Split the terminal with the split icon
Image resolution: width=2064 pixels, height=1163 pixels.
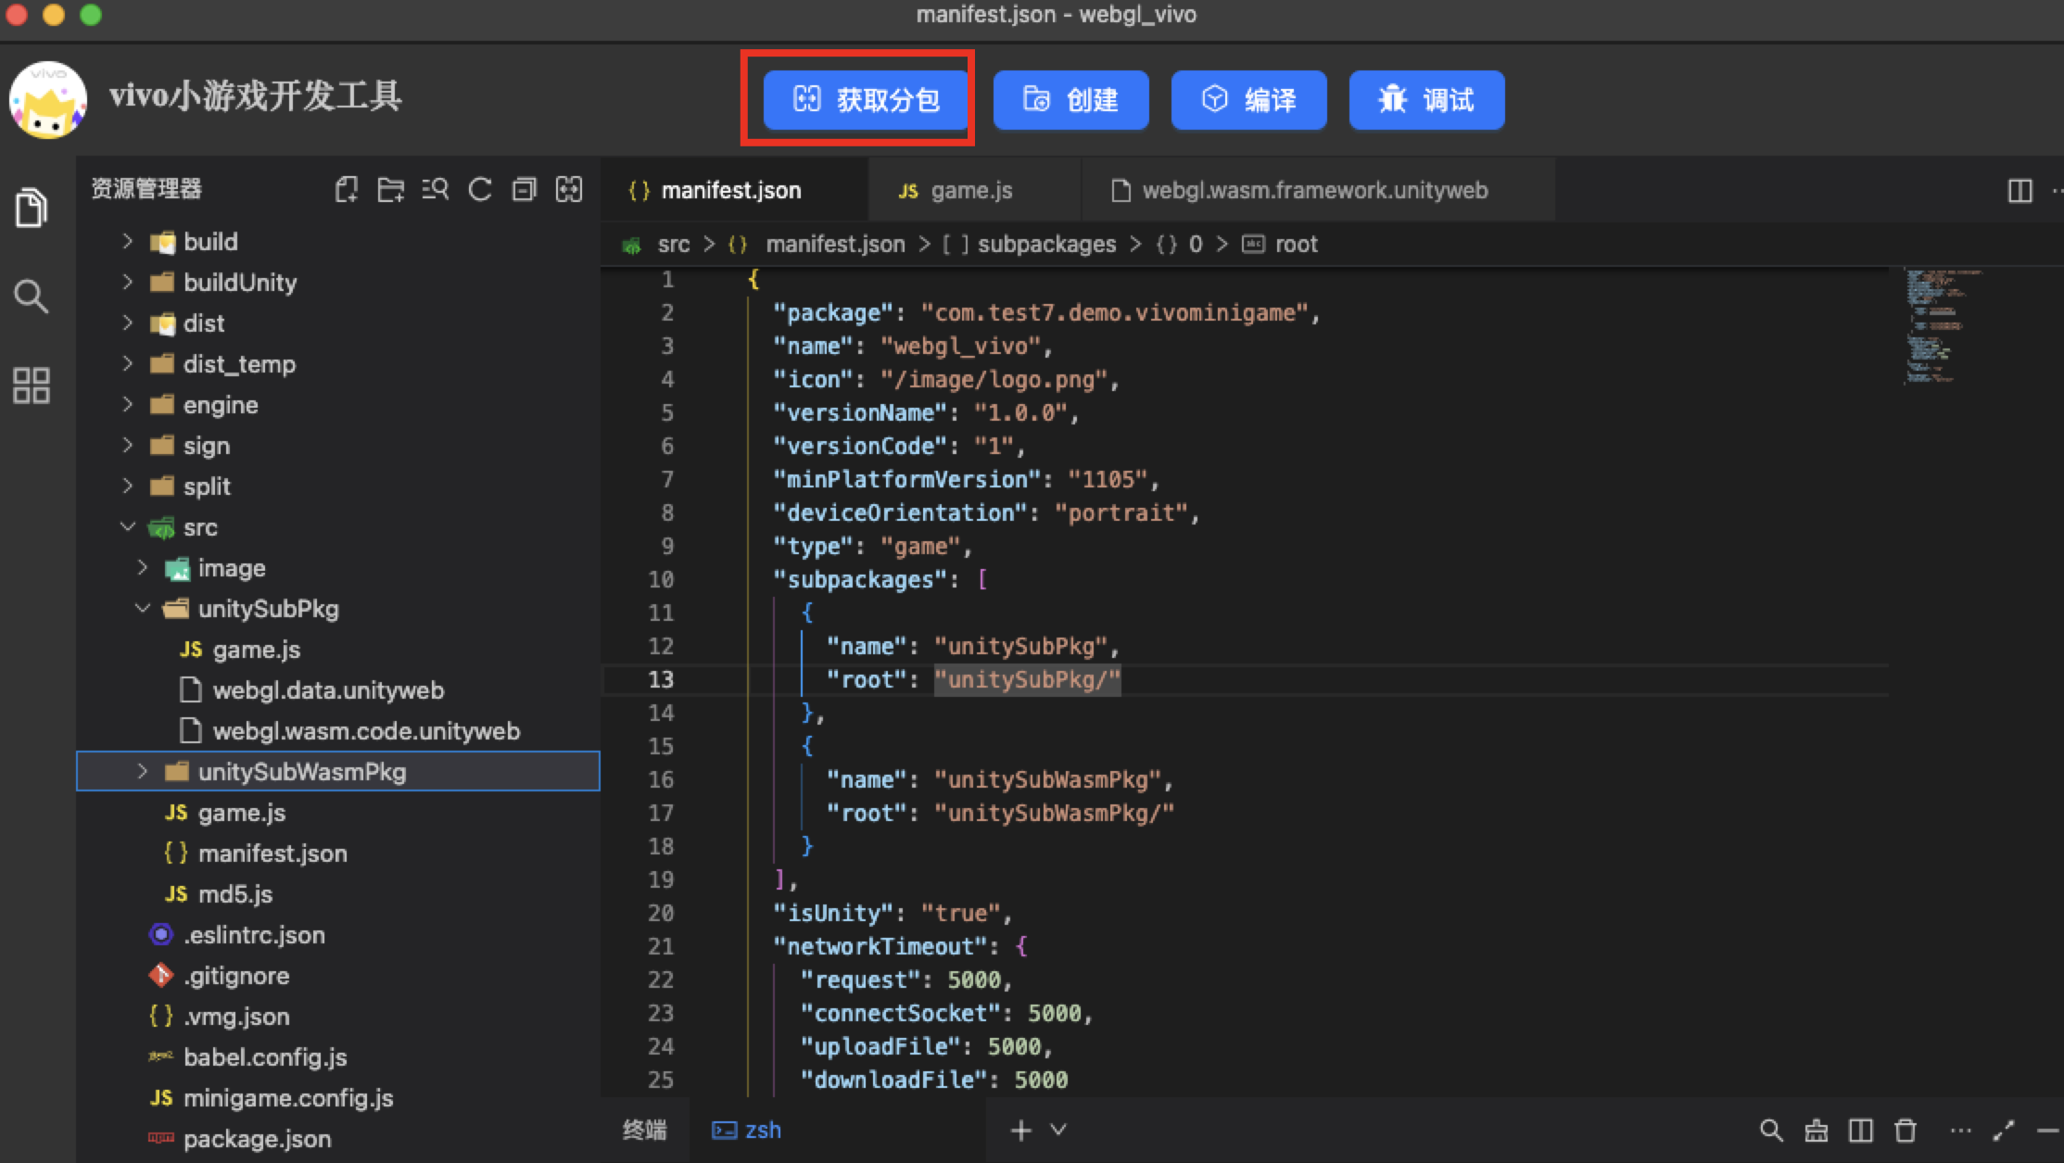(x=1861, y=1131)
